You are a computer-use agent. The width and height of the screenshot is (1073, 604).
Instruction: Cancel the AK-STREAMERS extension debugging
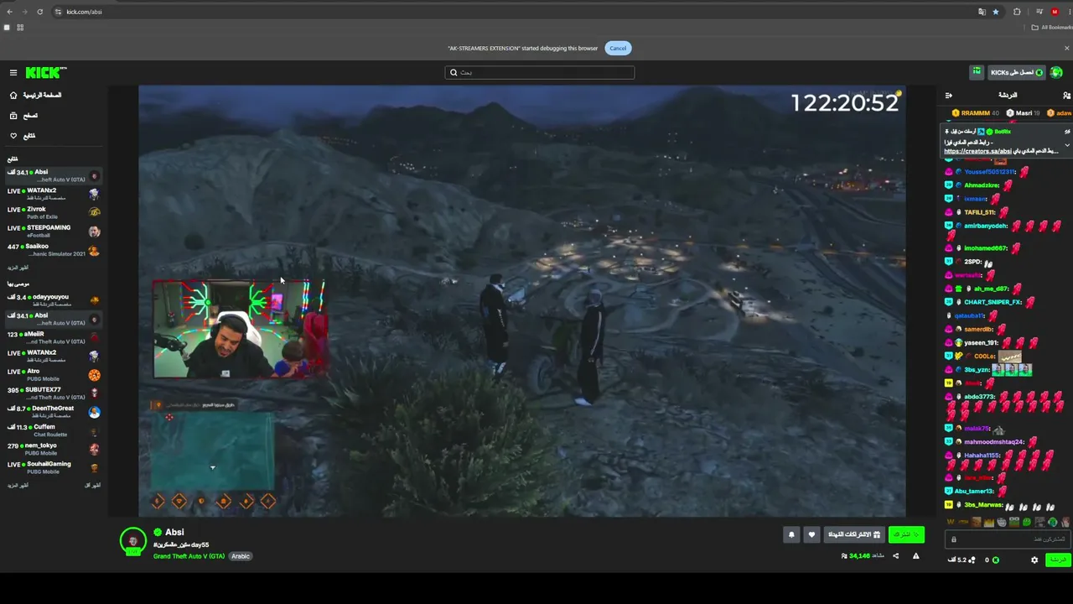(618, 48)
